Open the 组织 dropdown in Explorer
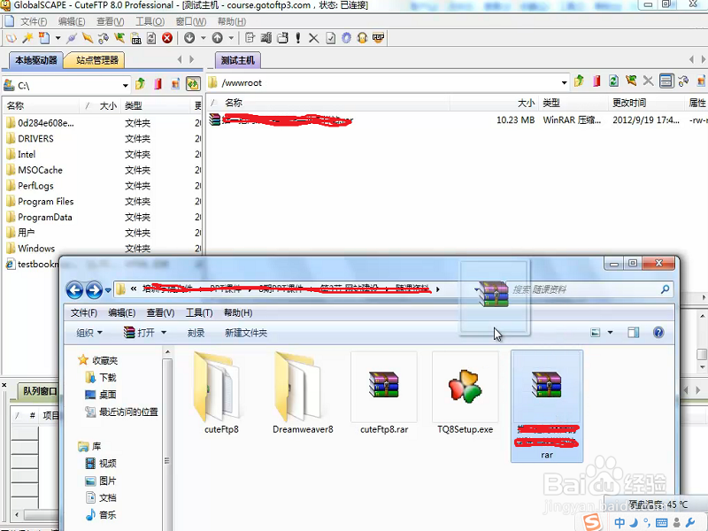Viewport: 708px width, 531px height. click(x=89, y=333)
